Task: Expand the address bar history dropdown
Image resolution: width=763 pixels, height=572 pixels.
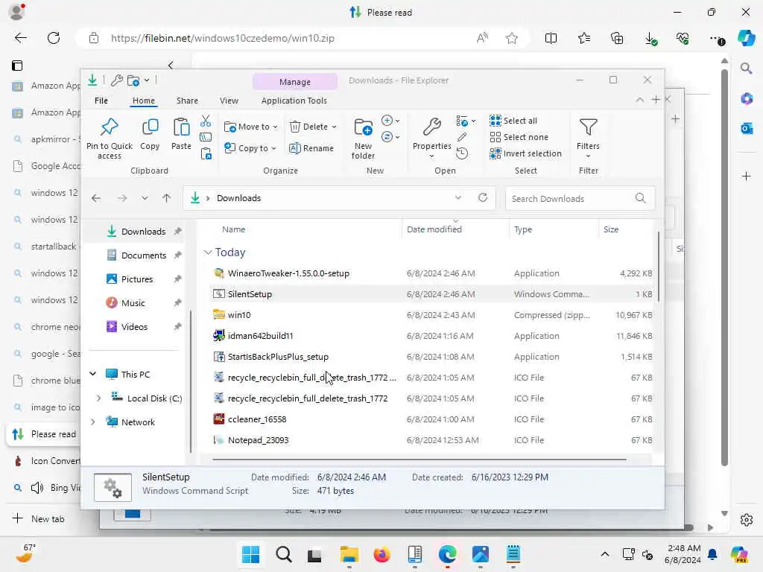Action: (x=458, y=197)
